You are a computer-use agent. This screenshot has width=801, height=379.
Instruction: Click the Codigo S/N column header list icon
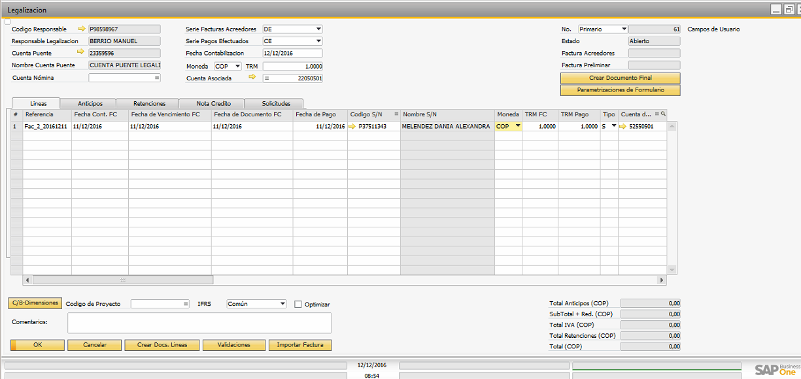396,114
